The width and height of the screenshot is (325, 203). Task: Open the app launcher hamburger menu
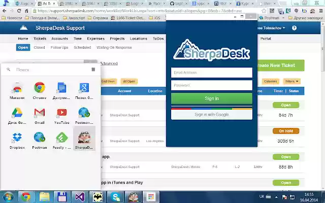click(93, 70)
